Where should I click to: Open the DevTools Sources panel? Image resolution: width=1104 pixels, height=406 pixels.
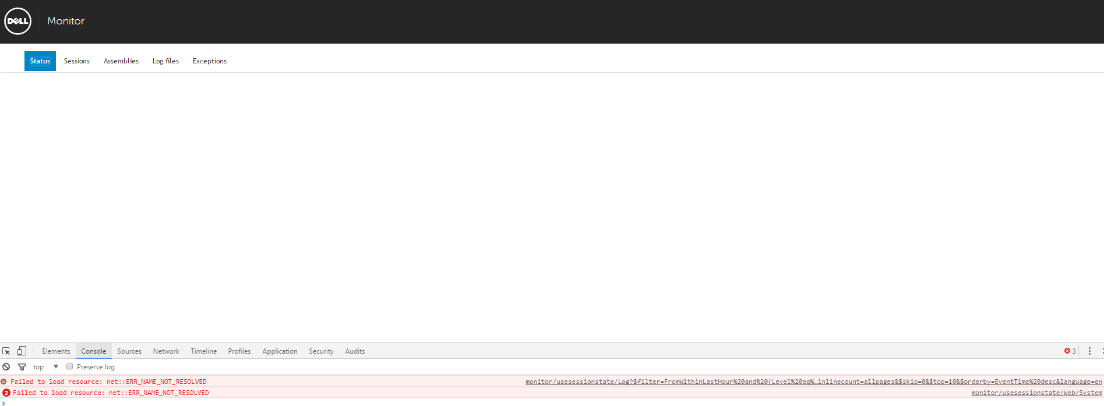tap(129, 351)
